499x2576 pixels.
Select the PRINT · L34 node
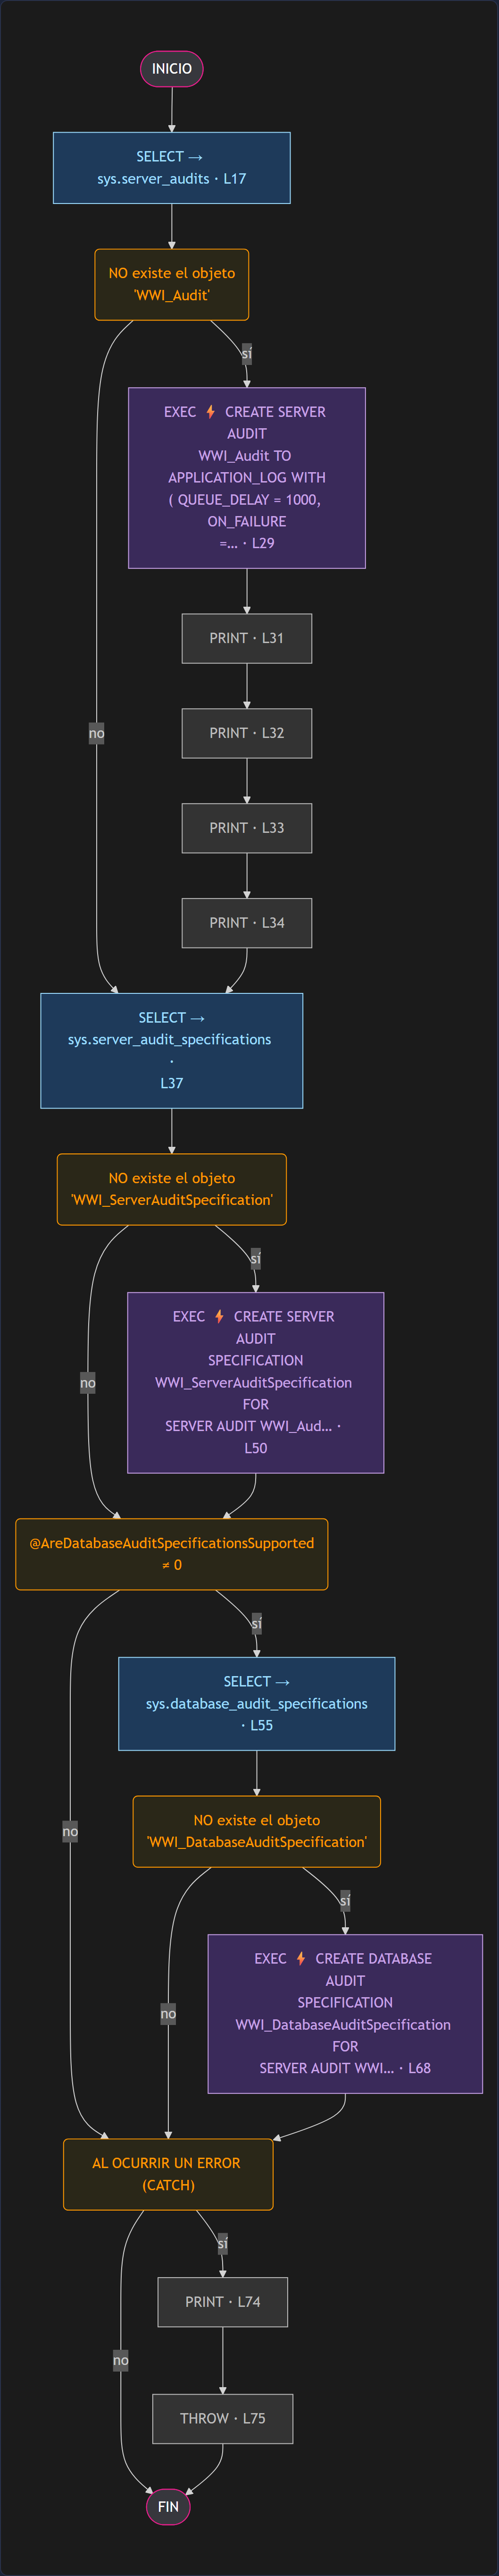tap(247, 923)
